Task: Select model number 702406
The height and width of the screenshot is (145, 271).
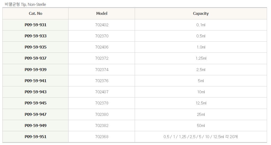Action: click(x=102, y=47)
